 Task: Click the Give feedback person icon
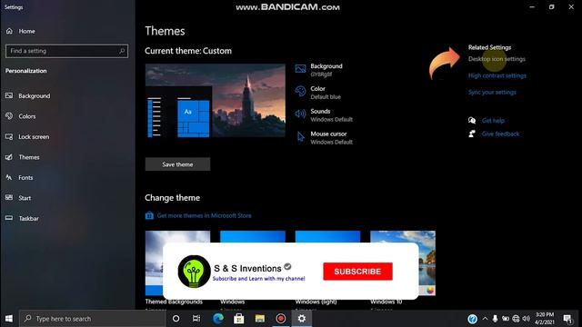pyautogui.click(x=472, y=134)
